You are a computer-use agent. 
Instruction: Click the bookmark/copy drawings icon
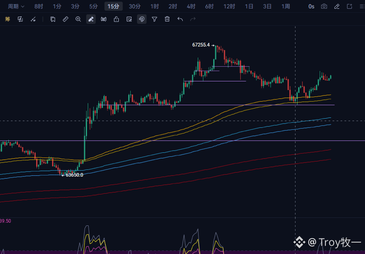(53, 19)
